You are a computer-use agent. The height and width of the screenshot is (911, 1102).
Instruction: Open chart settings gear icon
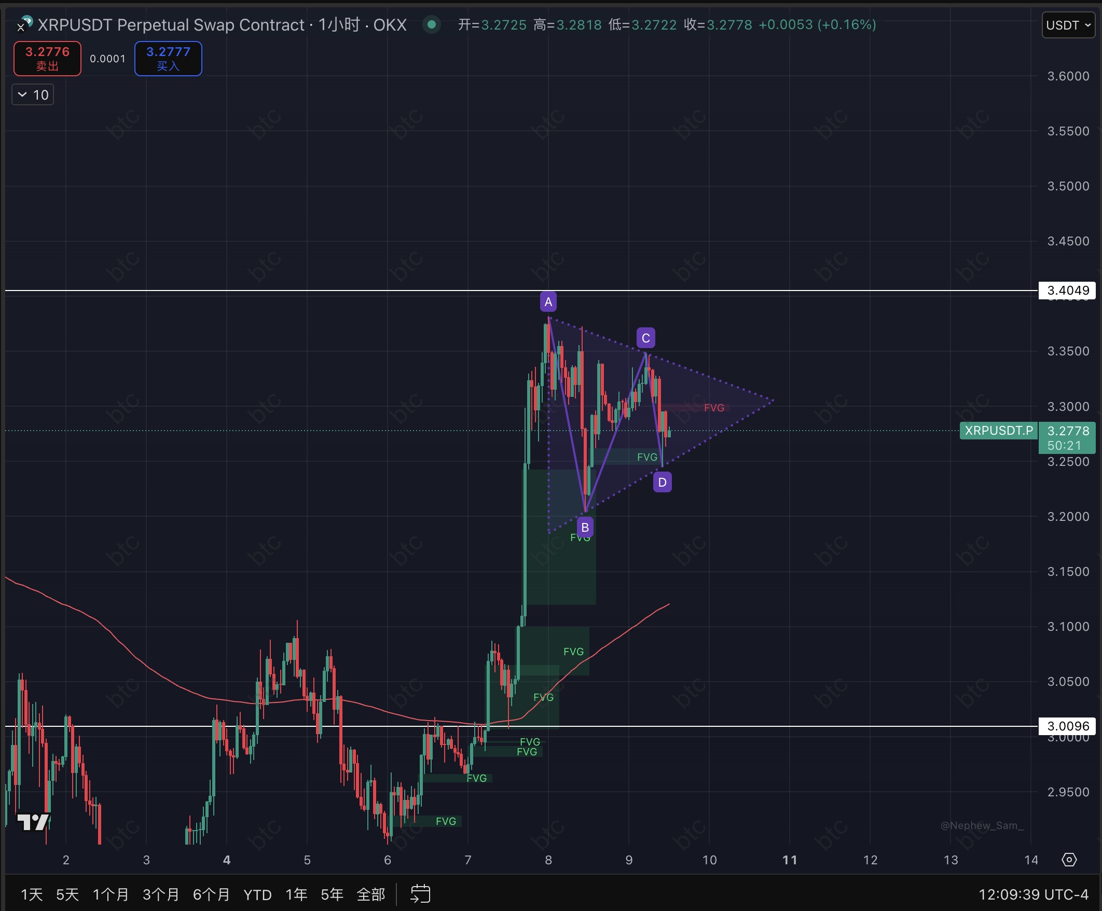pos(1069,860)
